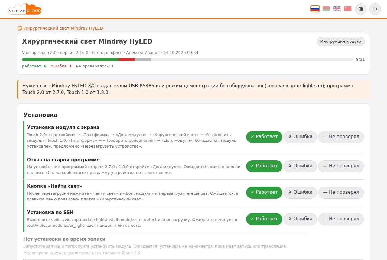Click the «8/21» progress counter
Image resolution: width=387 pixels, height=260 pixels.
pos(360,60)
